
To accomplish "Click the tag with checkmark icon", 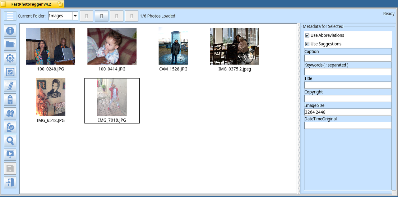I will pyautogui.click(x=10, y=127).
